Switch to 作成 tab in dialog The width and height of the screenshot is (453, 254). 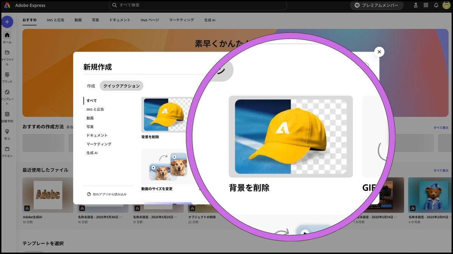(91, 86)
